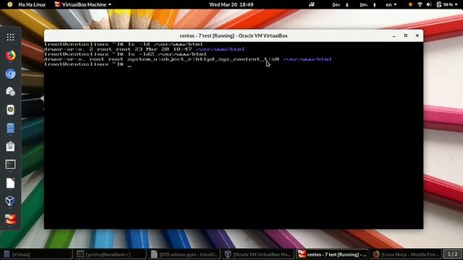Open the Chromium browser dock icon
The width and height of the screenshot is (463, 260).
(10, 74)
